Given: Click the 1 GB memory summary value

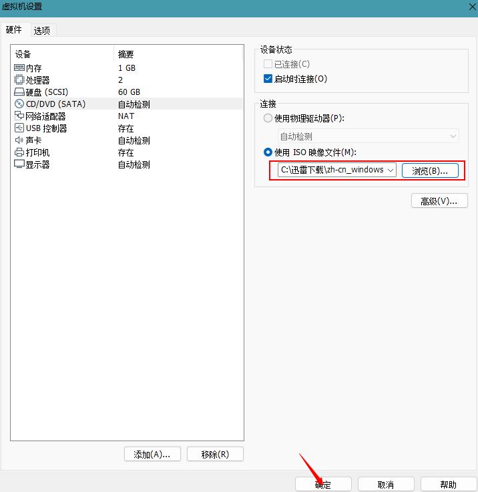Looking at the screenshot, I should pyautogui.click(x=127, y=68).
